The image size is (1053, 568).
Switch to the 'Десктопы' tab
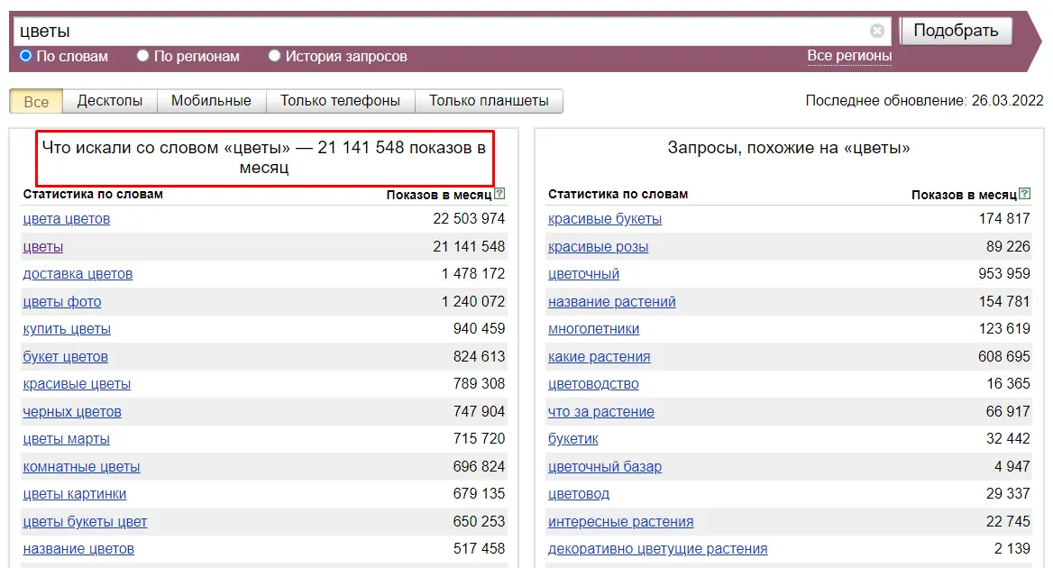[x=110, y=101]
